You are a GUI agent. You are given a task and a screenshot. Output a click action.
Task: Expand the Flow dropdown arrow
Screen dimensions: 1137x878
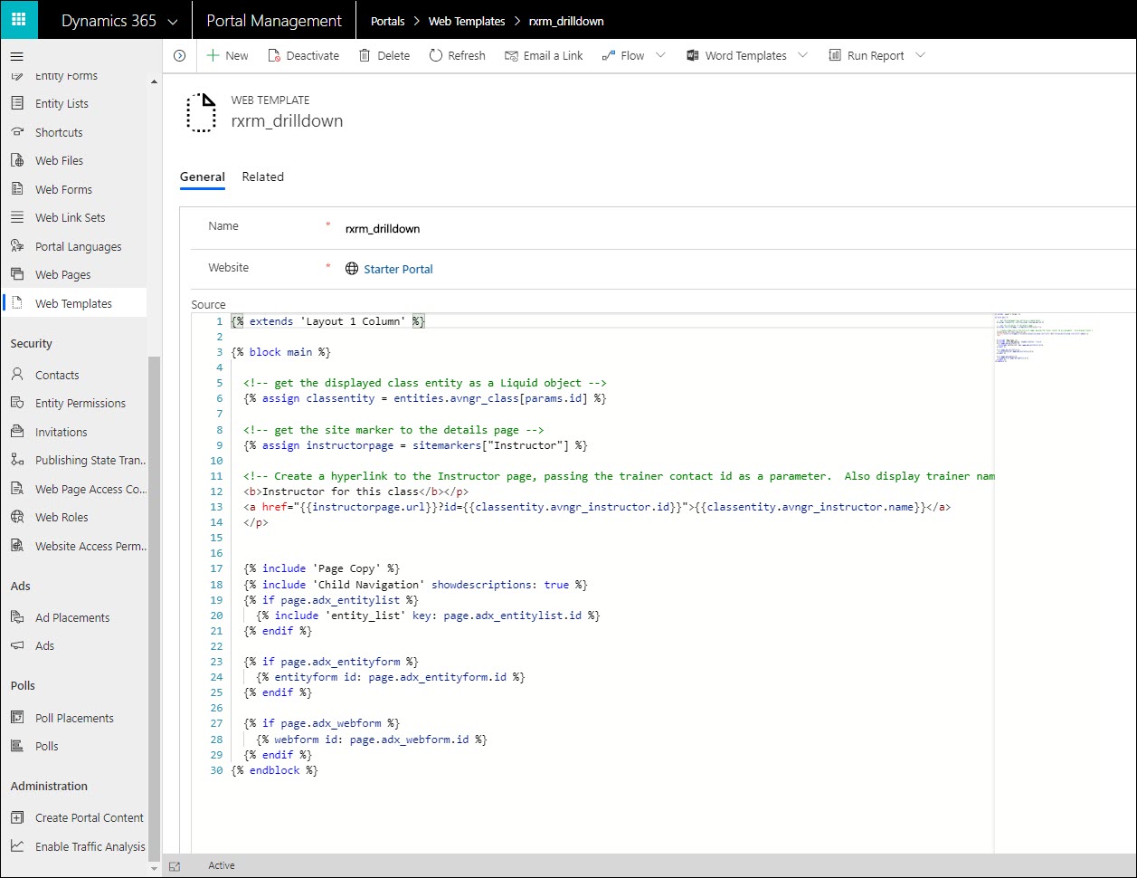point(660,56)
